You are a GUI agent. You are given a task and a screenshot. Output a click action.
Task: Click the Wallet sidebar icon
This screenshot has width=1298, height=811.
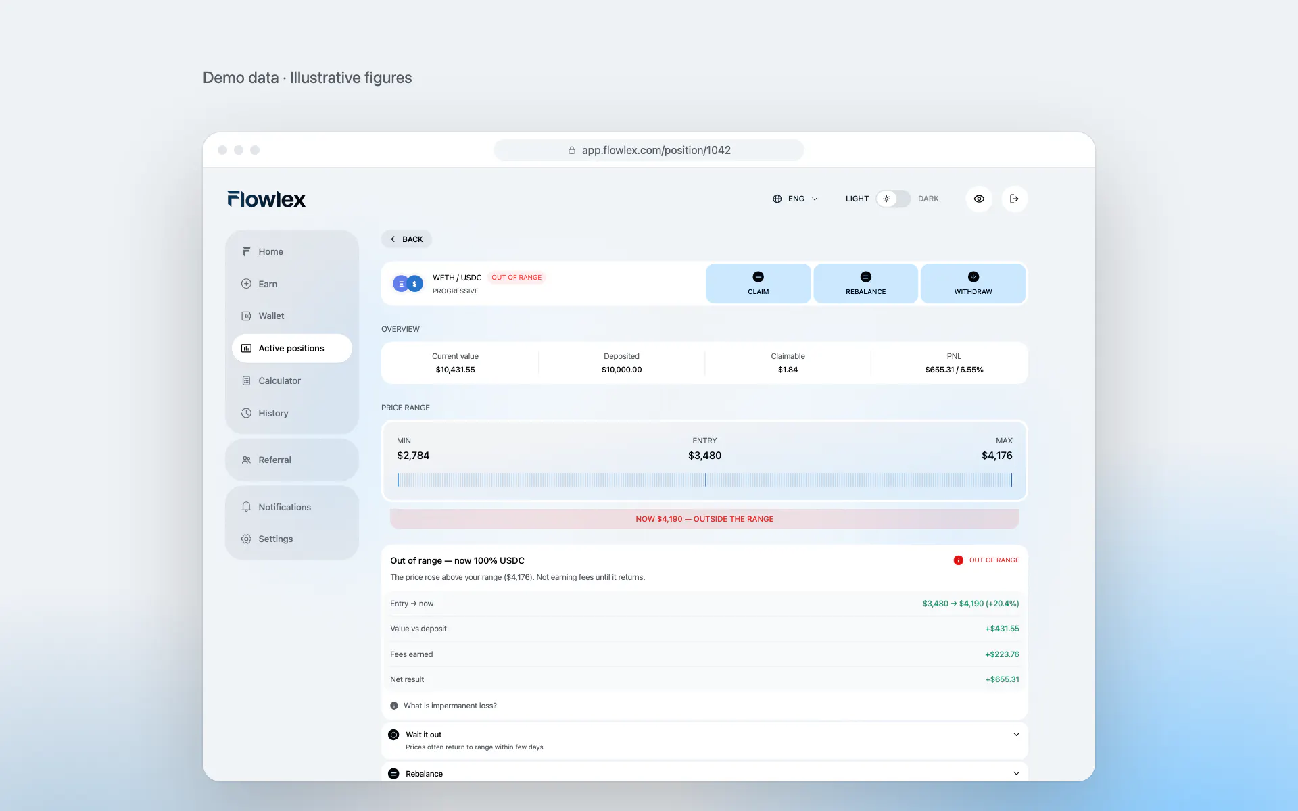coord(246,316)
